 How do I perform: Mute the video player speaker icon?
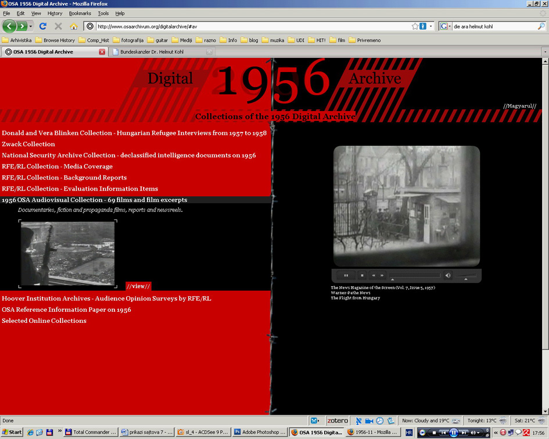tap(447, 275)
